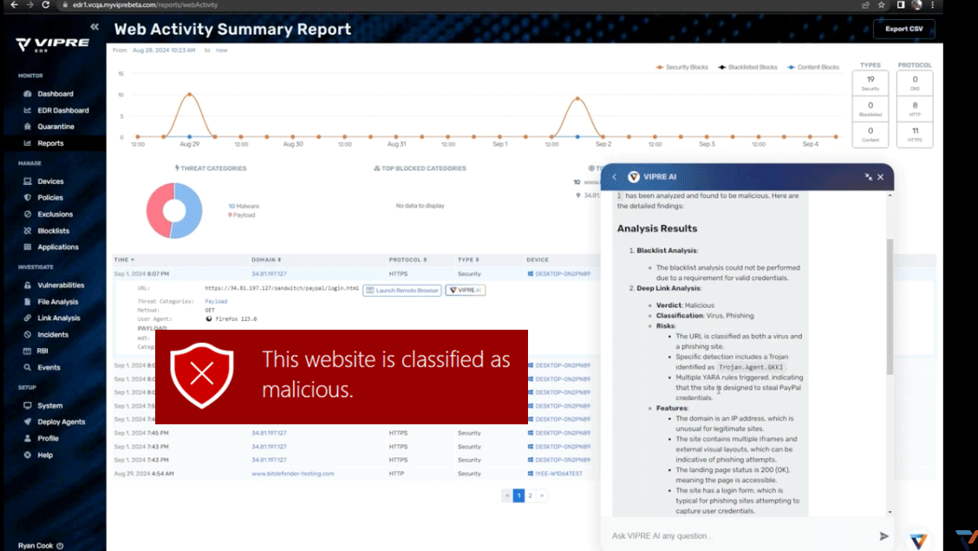Click the VIPRE AI floating launcher icon
The width and height of the screenshot is (978, 551).
pos(918,541)
